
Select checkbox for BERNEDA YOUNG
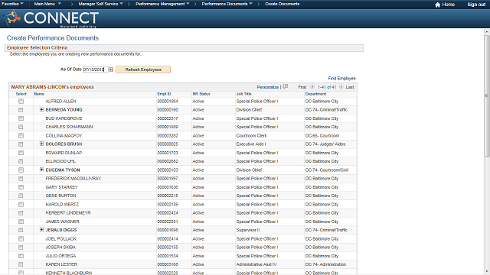[x=21, y=110]
